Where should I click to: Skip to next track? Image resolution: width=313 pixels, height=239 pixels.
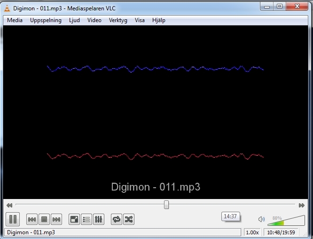56,219
